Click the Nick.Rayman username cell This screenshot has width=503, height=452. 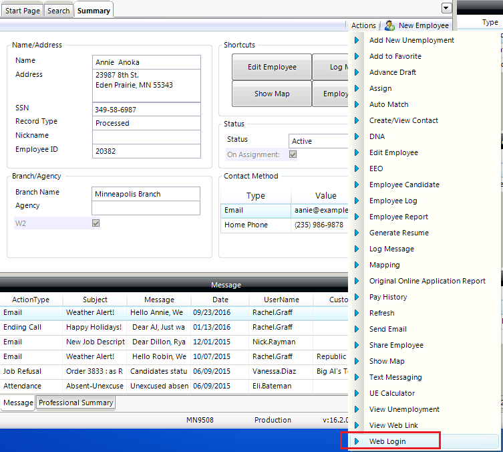(281, 342)
